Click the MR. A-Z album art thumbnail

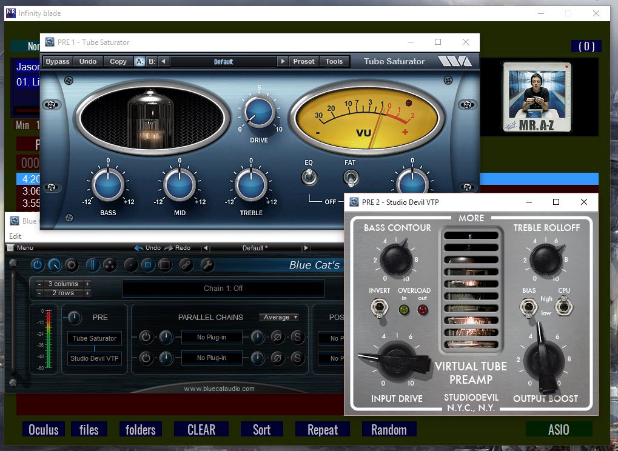pos(537,97)
